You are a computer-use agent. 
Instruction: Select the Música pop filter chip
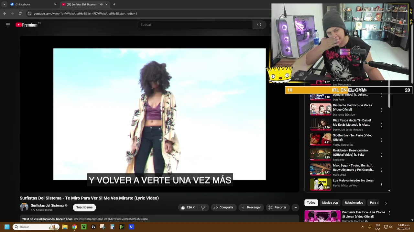point(330,203)
